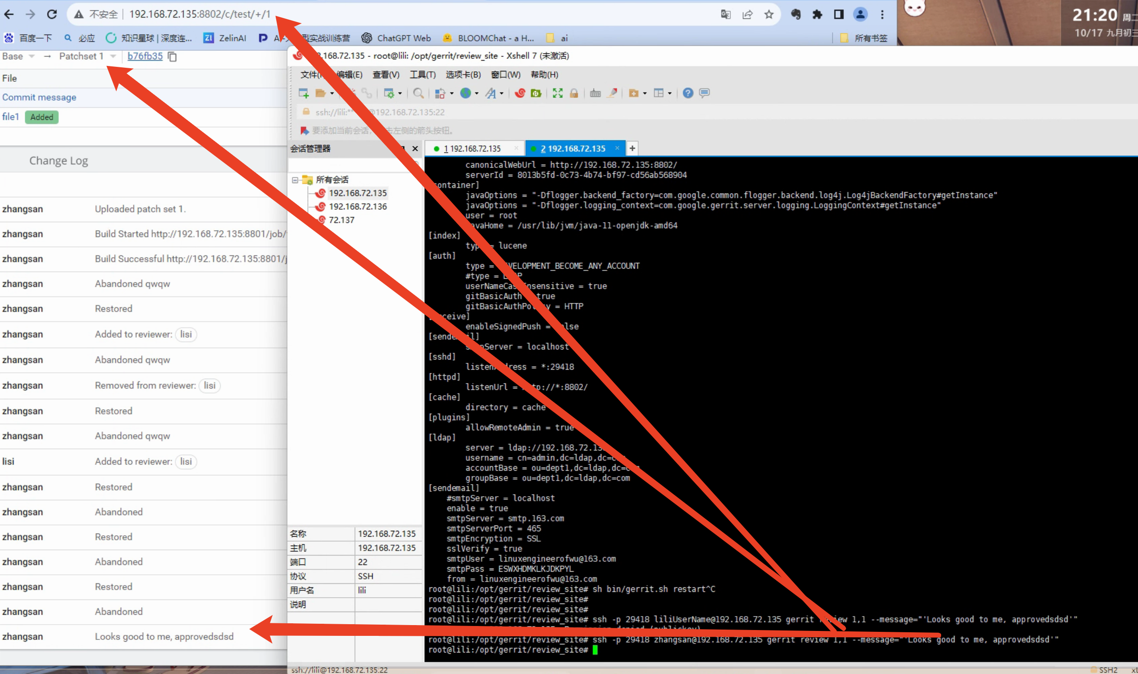Open file1 in the Gerrit file list
Screen dimensions: 1138x674
(x=10, y=117)
